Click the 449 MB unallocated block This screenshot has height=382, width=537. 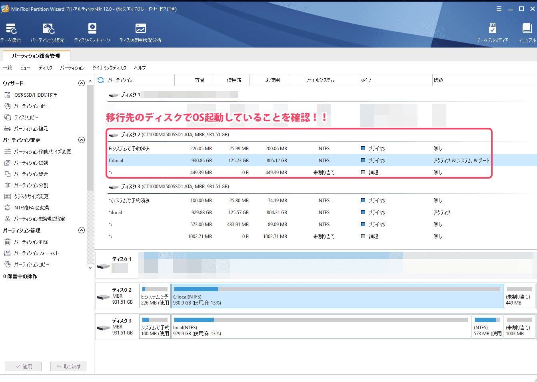click(x=519, y=296)
